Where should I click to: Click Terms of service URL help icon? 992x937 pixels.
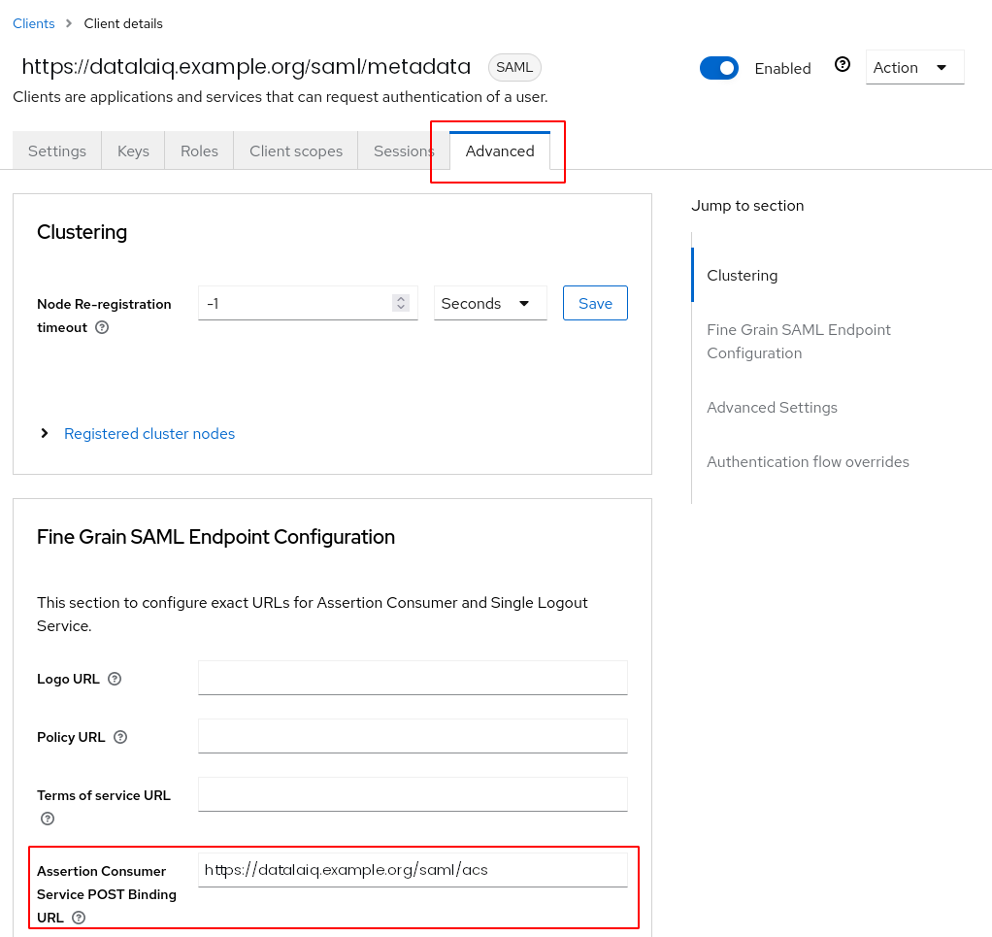(x=48, y=819)
